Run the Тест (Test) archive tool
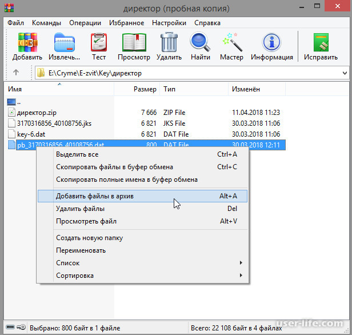Image resolution: width=352 pixels, height=335 pixels. pyautogui.click(x=99, y=42)
